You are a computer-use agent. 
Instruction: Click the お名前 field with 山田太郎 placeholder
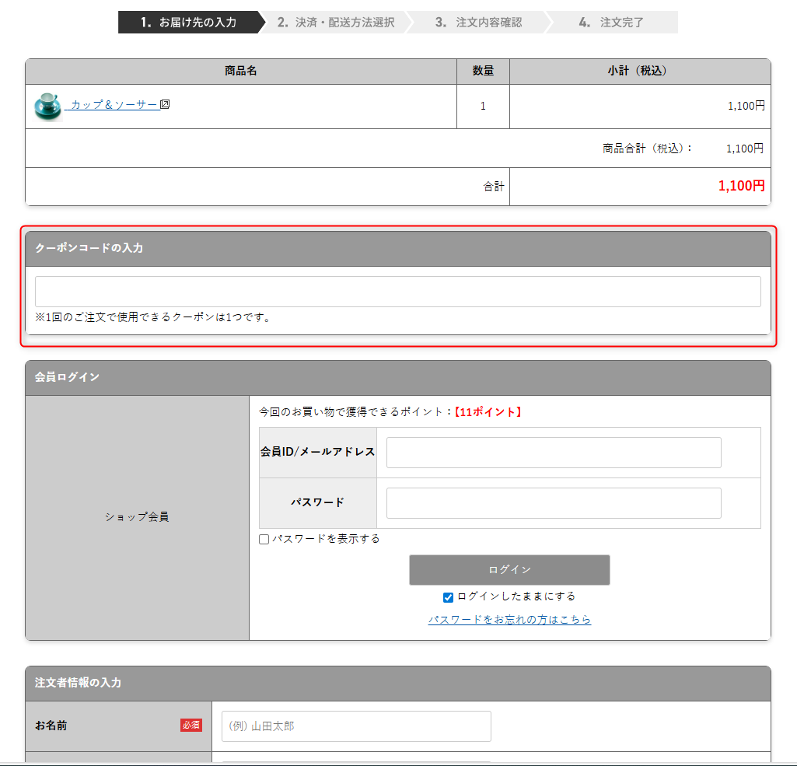pyautogui.click(x=356, y=726)
